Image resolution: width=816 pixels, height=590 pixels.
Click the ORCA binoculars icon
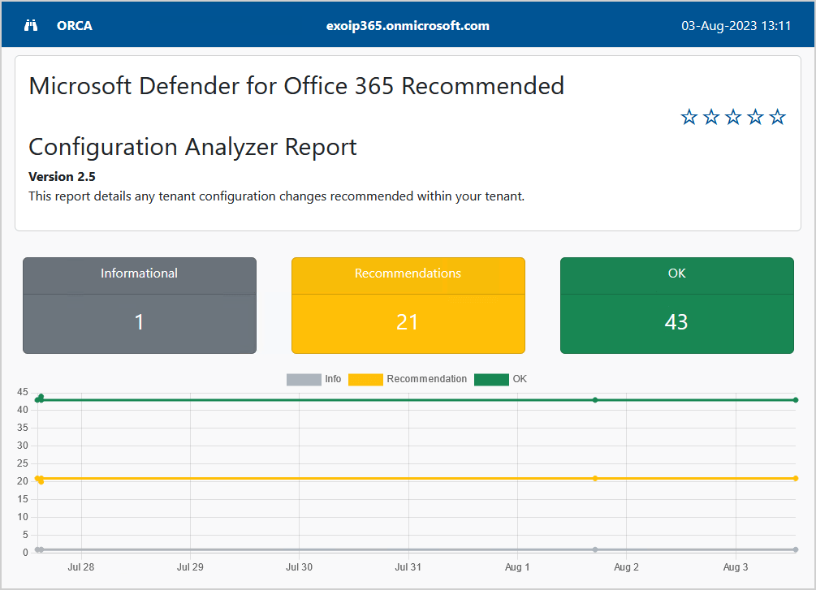(31, 25)
